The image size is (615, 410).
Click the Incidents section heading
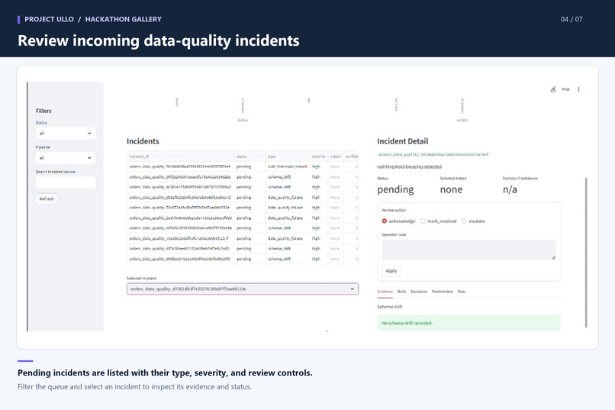coord(143,141)
